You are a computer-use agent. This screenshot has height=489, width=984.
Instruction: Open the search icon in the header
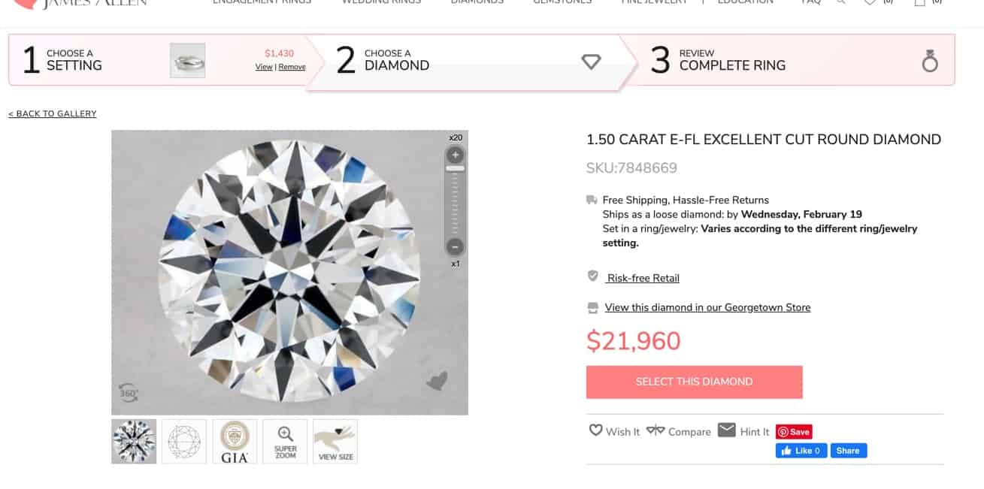tap(841, 3)
